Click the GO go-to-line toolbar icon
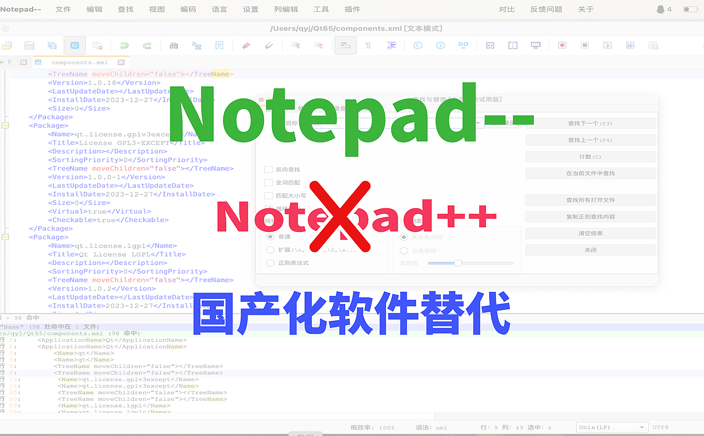Image resolution: width=704 pixels, height=436 pixels. pyautogui.click(x=463, y=45)
